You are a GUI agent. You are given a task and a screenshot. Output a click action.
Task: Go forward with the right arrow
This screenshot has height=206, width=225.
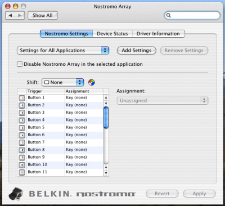20,15
